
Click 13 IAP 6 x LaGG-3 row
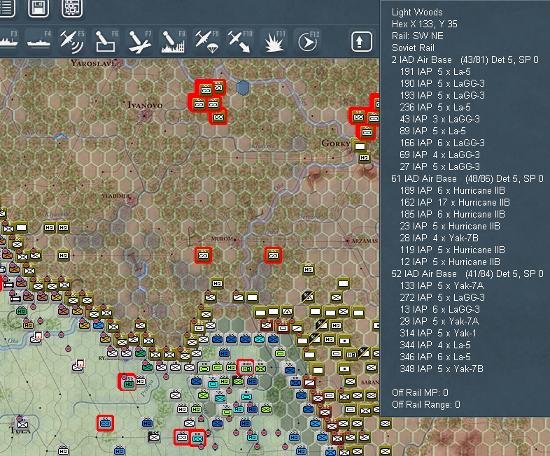click(440, 310)
